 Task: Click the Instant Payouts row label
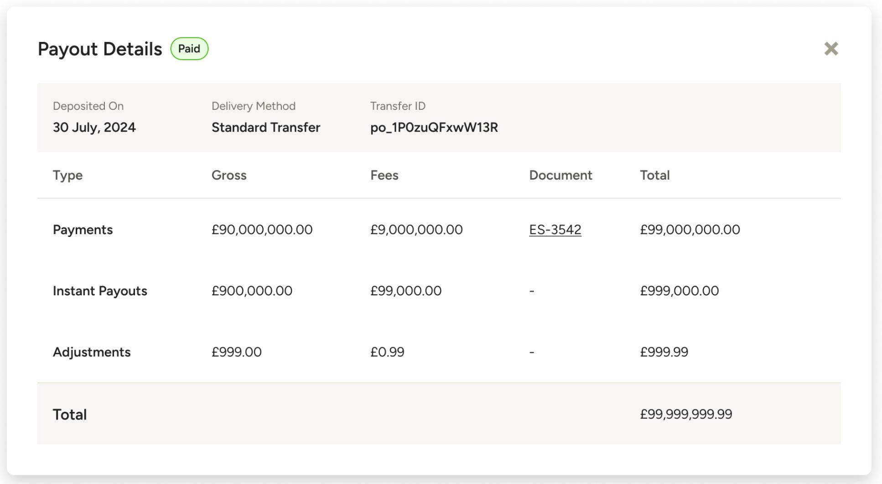tap(100, 291)
